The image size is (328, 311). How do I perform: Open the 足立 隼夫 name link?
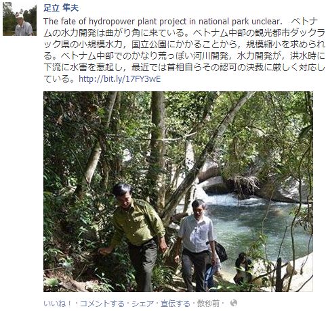(61, 8)
